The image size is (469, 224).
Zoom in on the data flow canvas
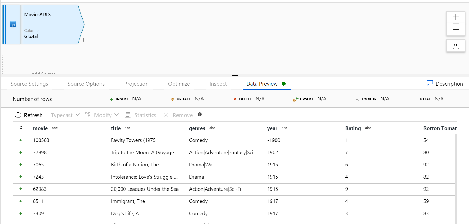[456, 17]
